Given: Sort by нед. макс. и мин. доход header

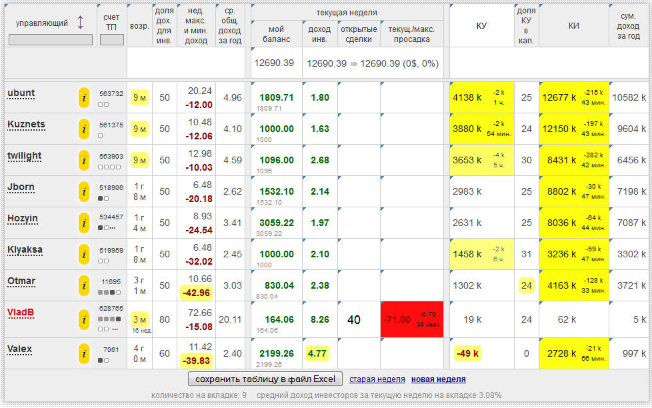Looking at the screenshot, I should (196, 26).
